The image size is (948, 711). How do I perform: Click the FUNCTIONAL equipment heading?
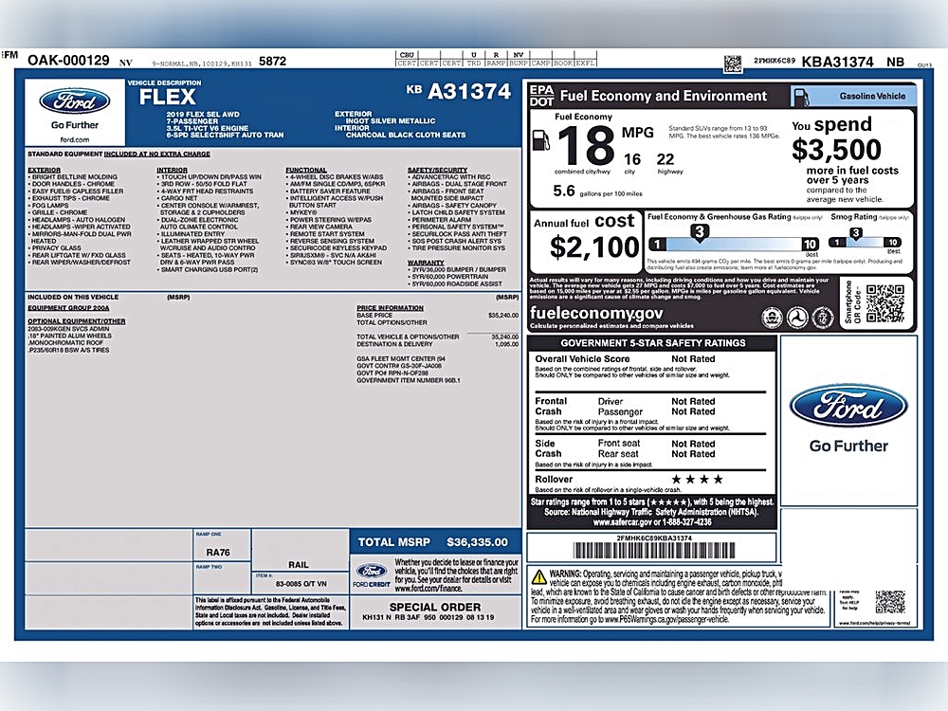(x=306, y=171)
